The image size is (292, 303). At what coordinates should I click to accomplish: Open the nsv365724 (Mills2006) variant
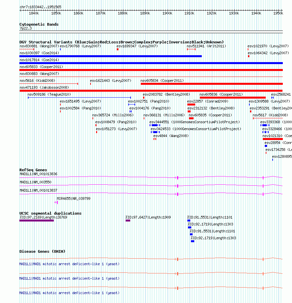(x=113, y=115)
